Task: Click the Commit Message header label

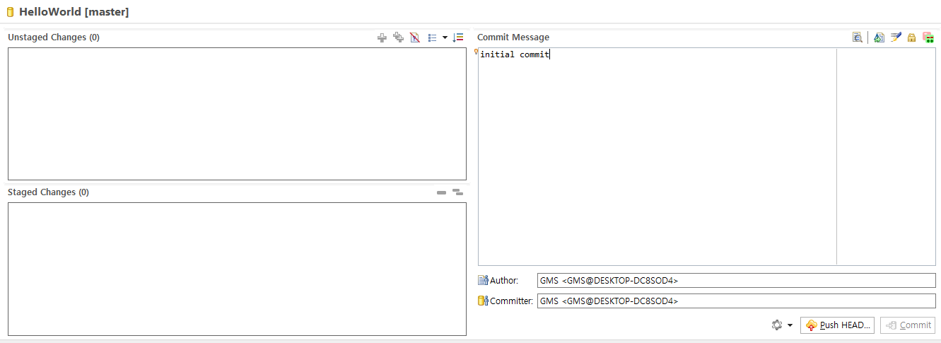Action: 513,37
